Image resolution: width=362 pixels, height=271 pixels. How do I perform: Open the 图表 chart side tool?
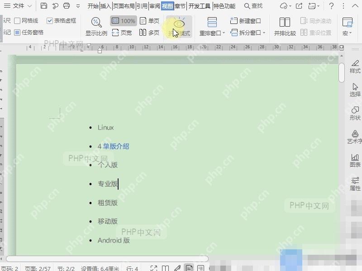point(355,161)
